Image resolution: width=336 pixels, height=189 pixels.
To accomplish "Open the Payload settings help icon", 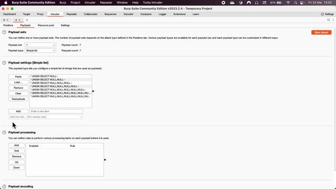I will point(4,63).
